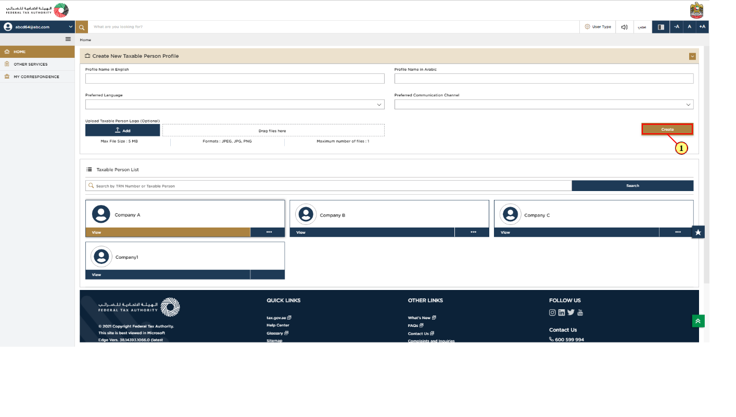
Task: Focus the Search by TRN Number field
Action: pos(328,186)
